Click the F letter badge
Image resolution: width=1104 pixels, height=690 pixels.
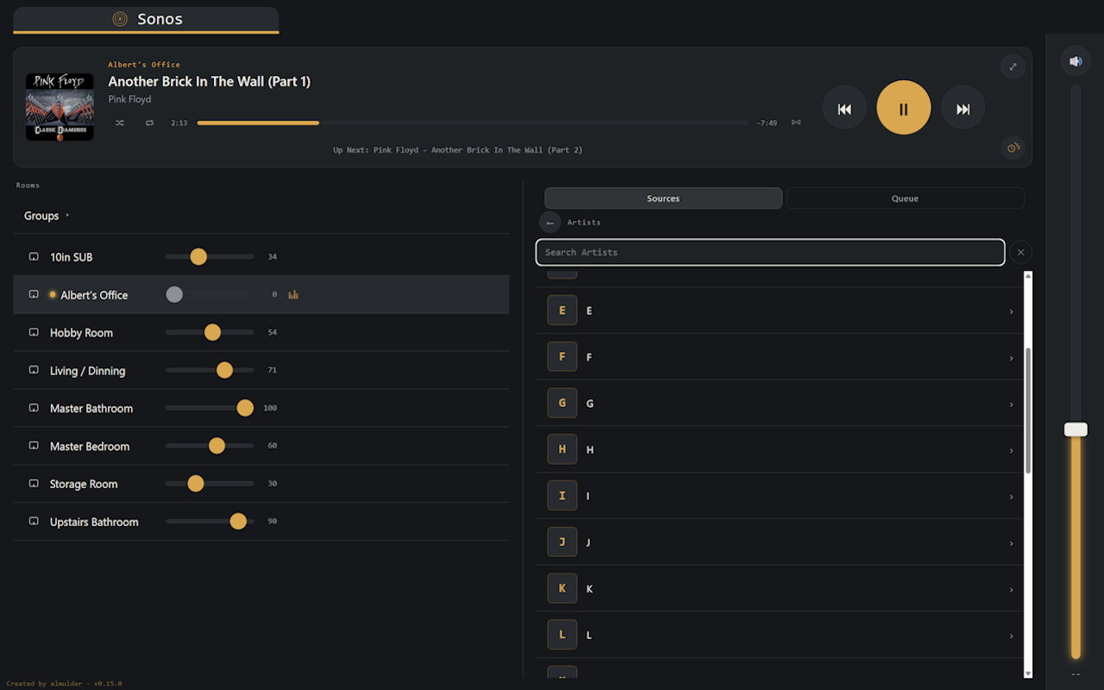(x=562, y=357)
